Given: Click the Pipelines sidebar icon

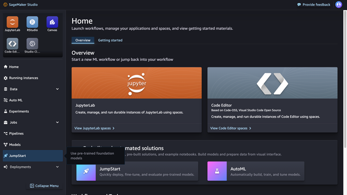Looking at the screenshot, I should point(6,133).
